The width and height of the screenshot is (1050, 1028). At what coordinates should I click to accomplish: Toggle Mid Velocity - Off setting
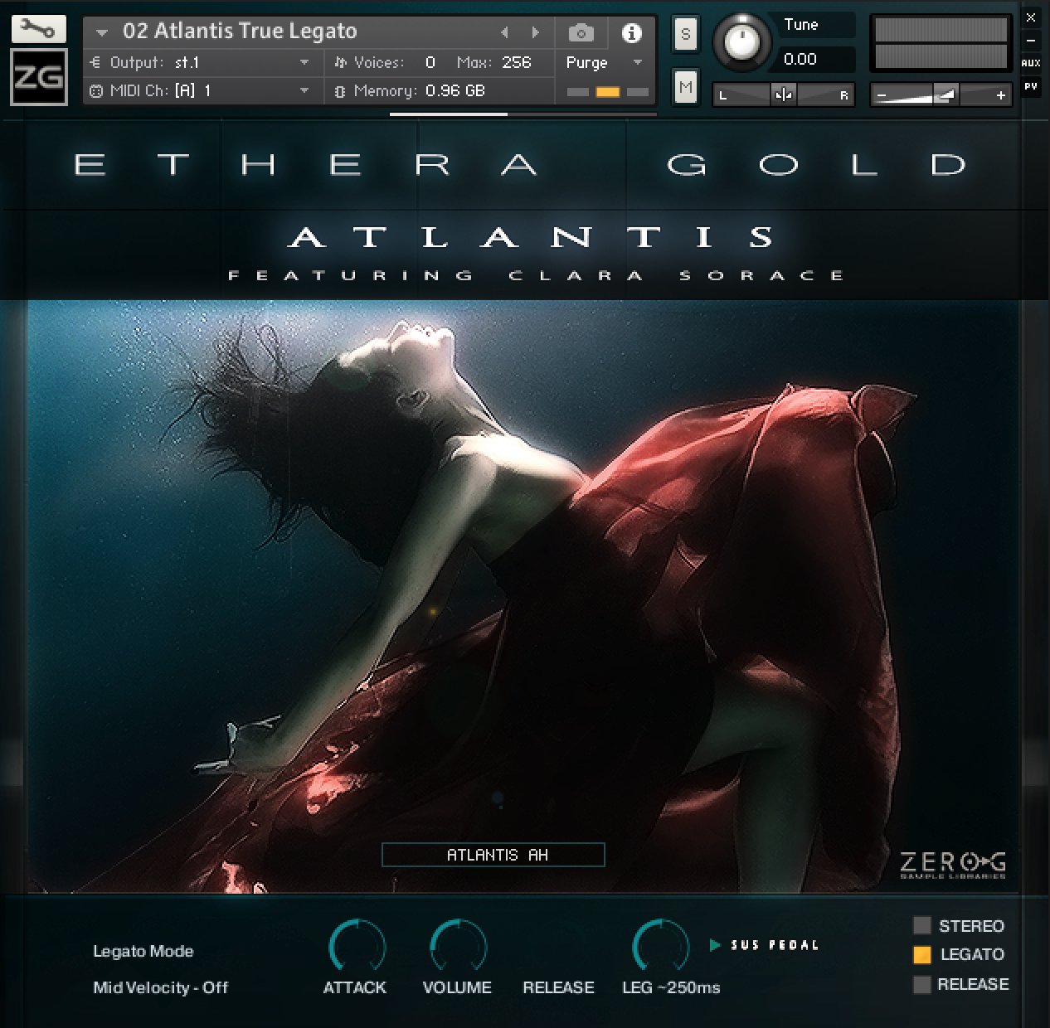(x=161, y=987)
